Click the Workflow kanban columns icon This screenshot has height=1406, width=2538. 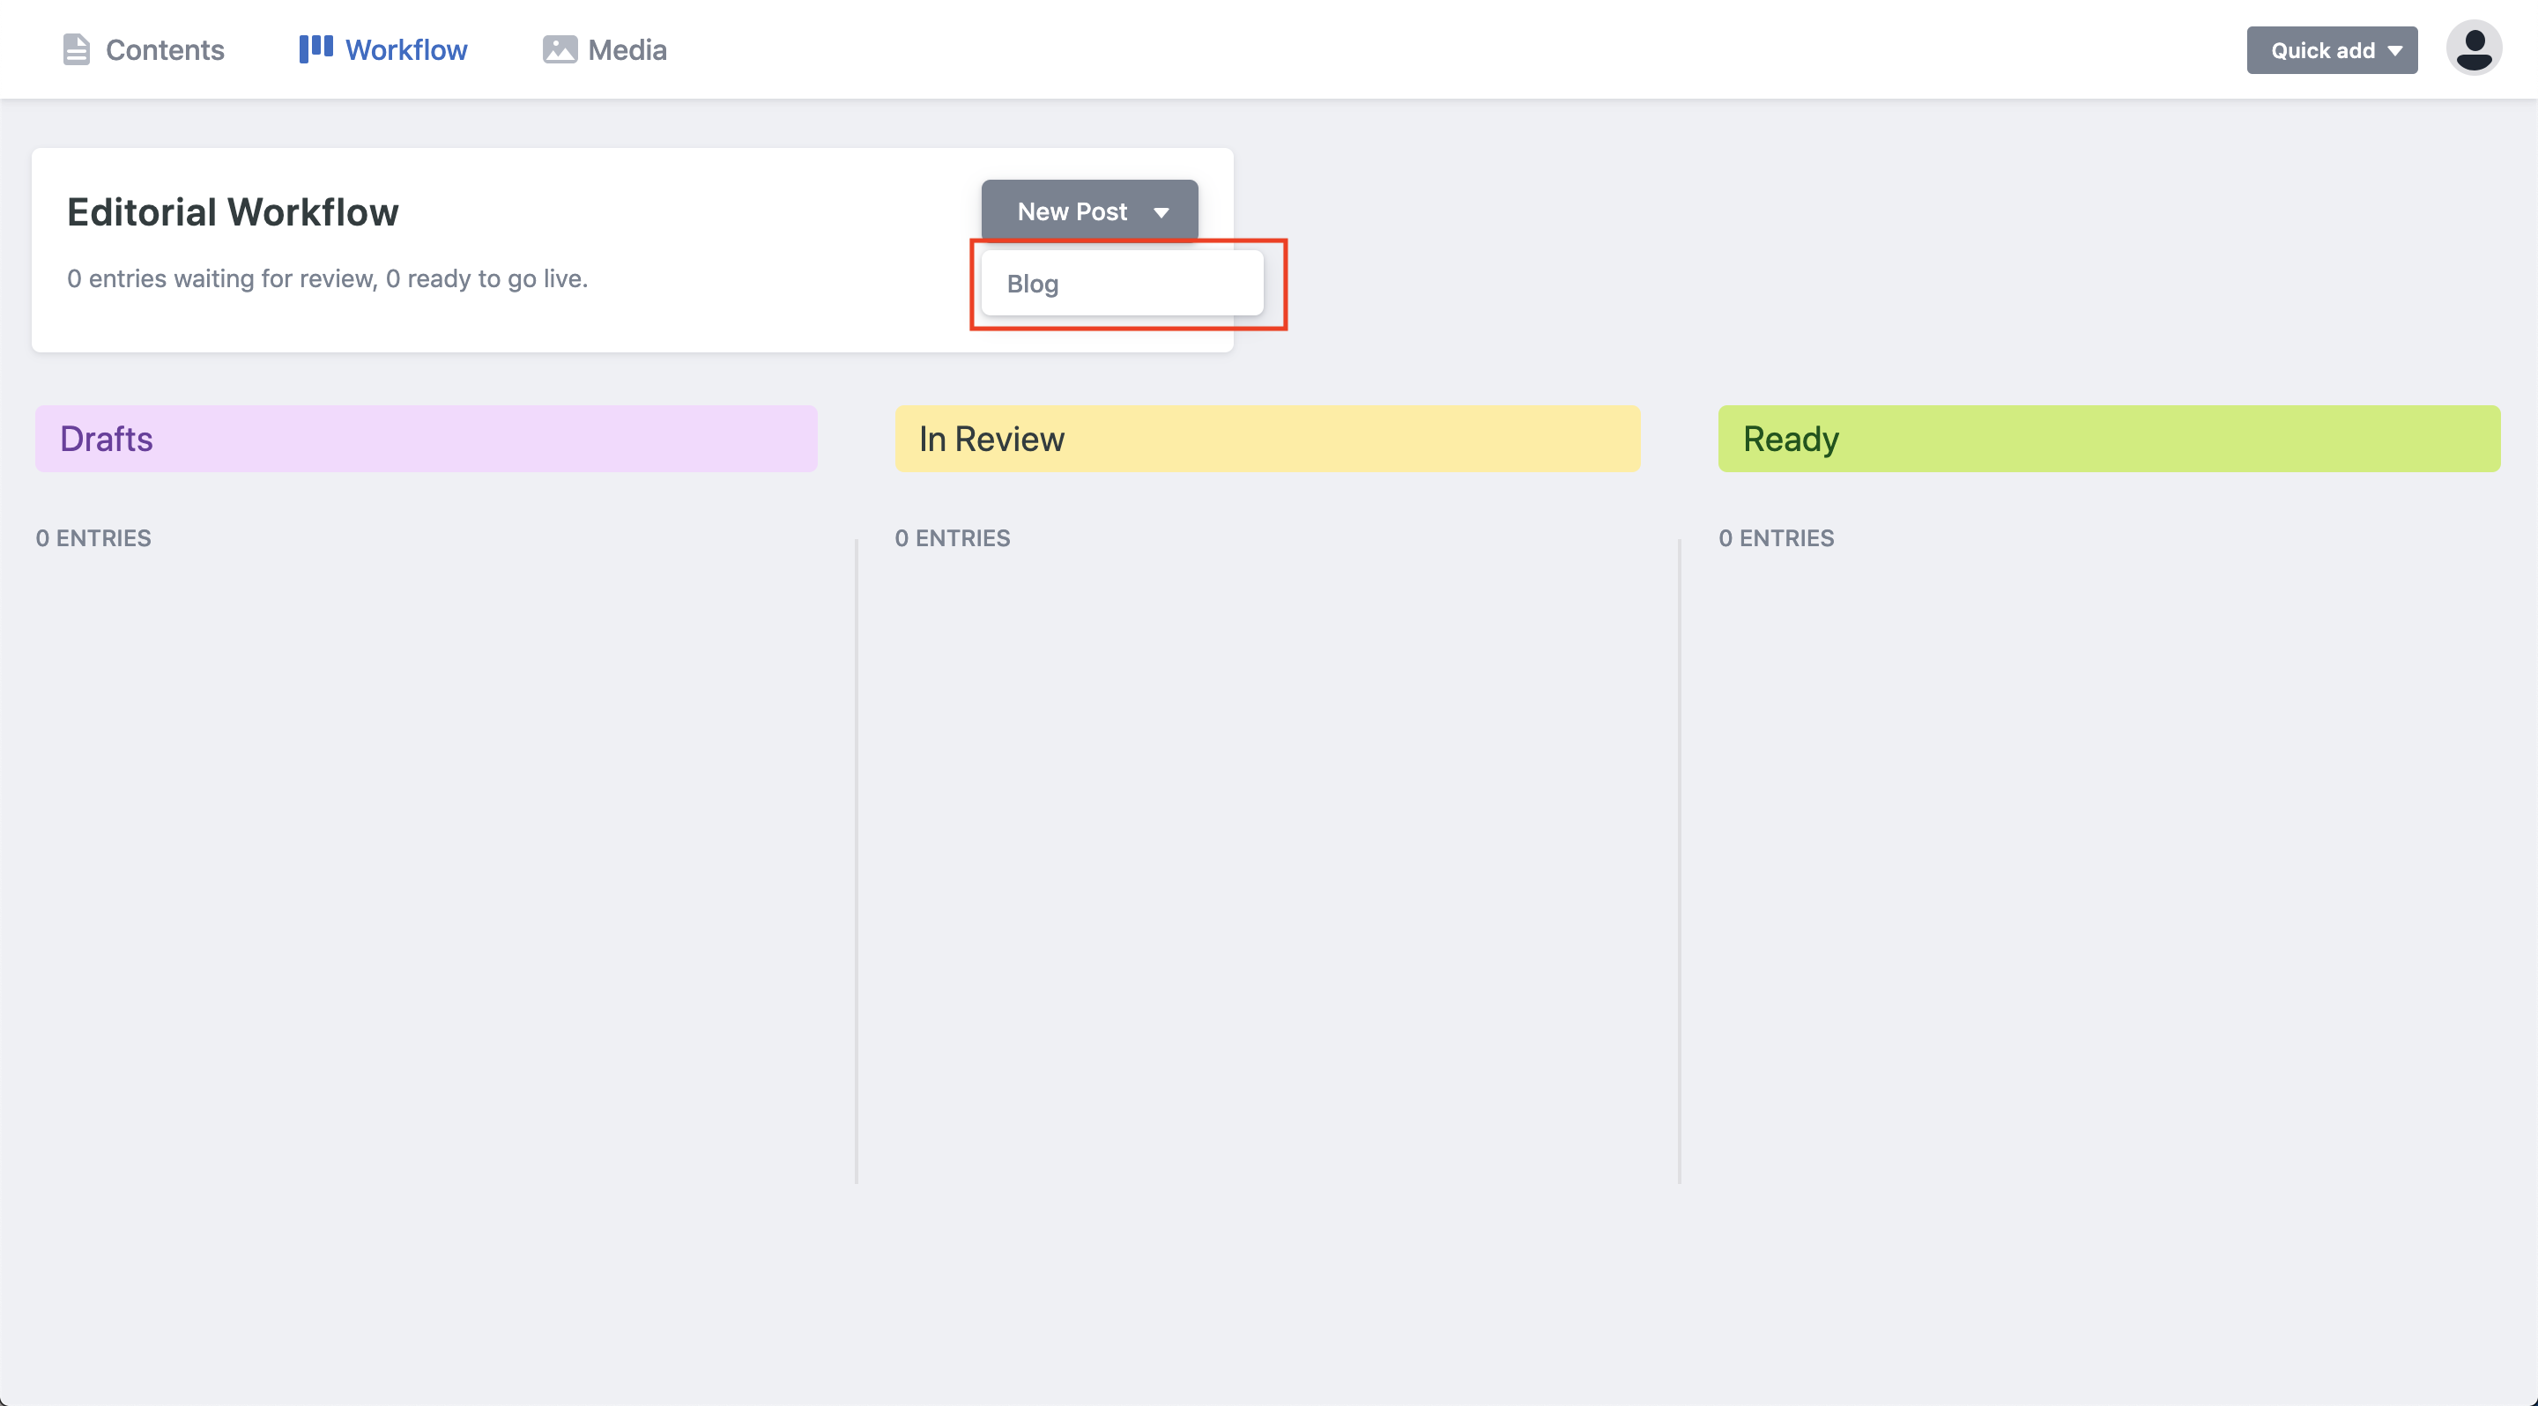315,48
